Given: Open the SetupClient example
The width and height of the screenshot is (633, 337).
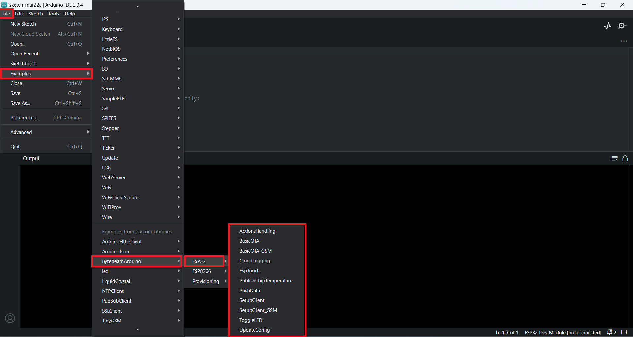Looking at the screenshot, I should pos(267,300).
